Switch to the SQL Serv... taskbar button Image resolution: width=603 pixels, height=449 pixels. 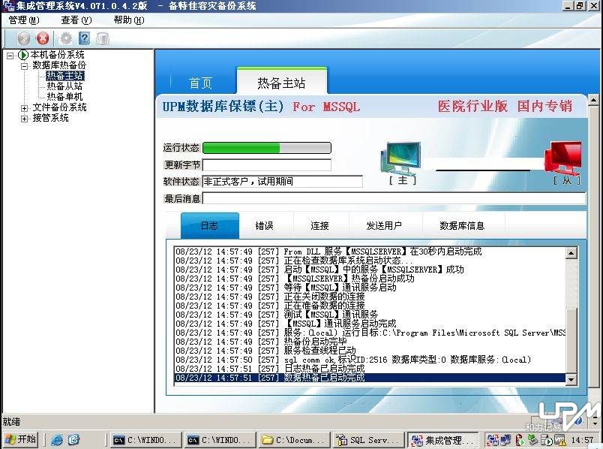click(368, 440)
